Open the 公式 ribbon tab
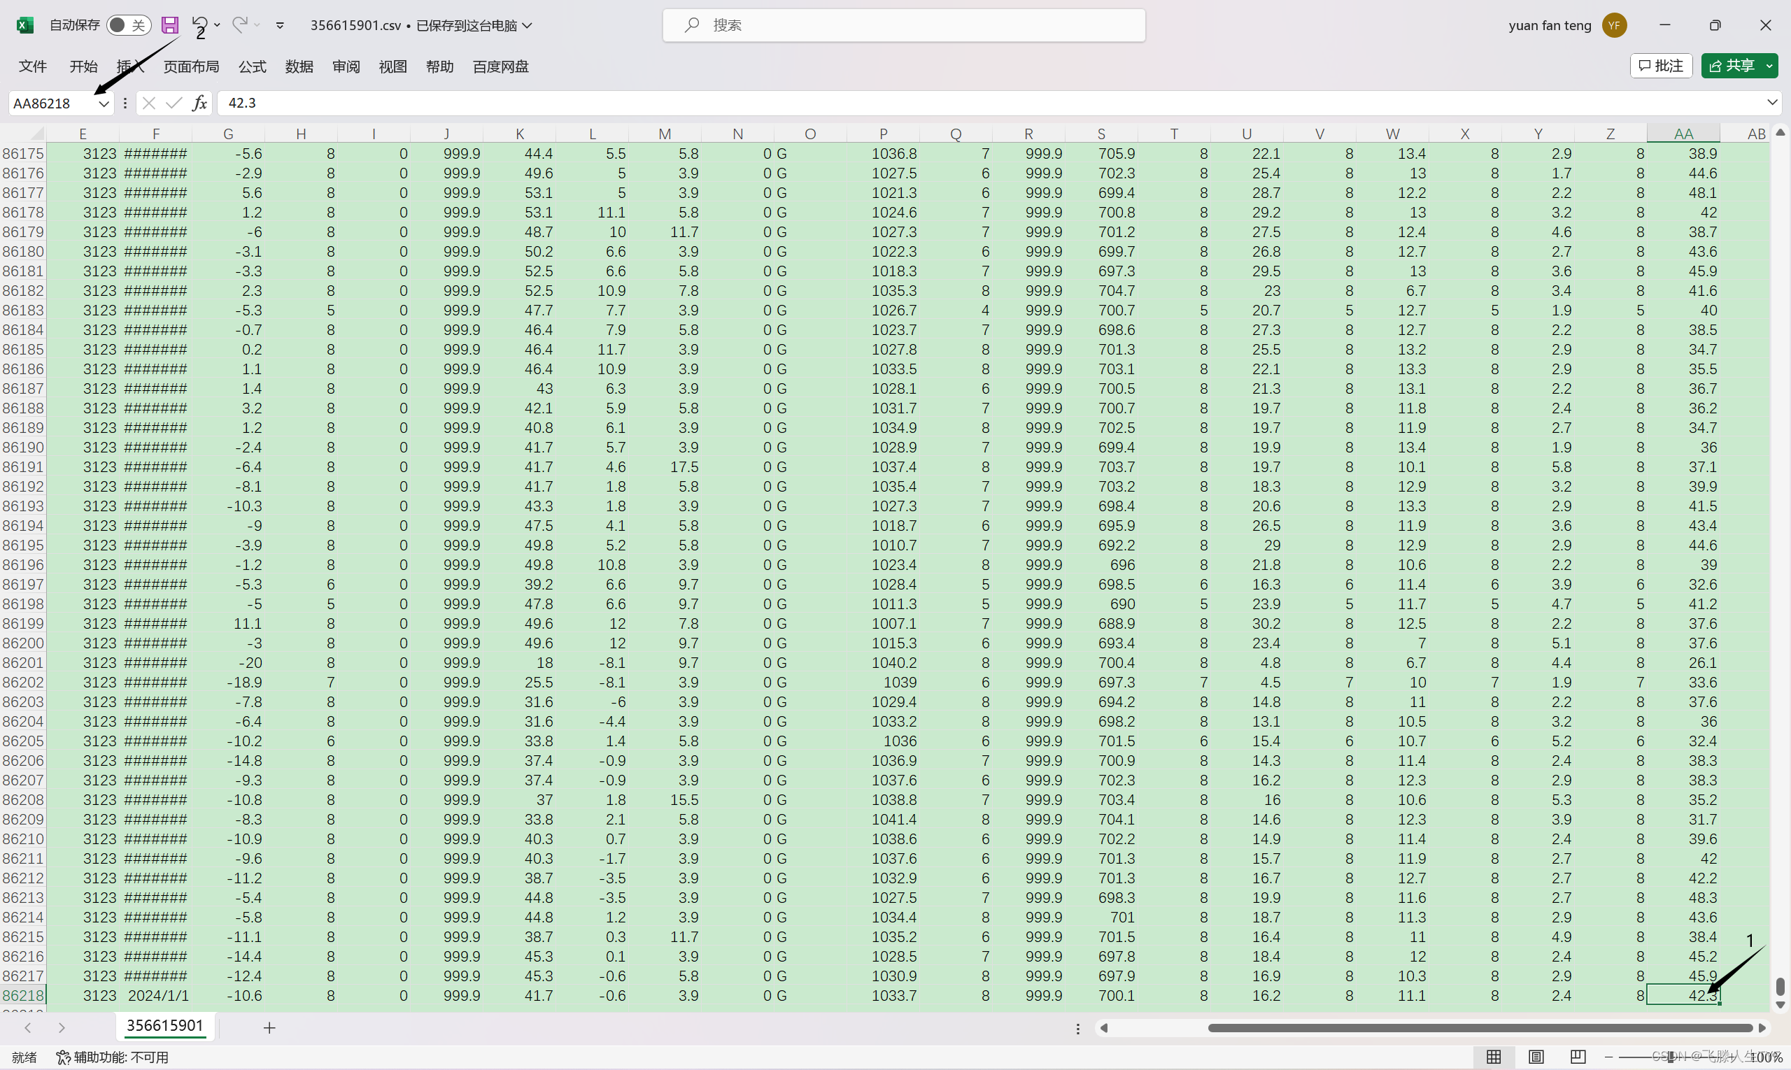The image size is (1791, 1070). 253,66
